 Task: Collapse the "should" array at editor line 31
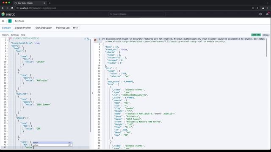[7, 118]
